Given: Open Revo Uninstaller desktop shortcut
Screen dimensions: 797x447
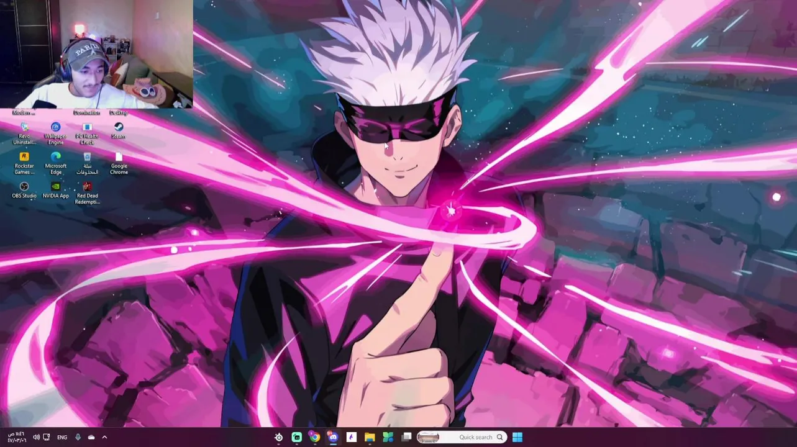Looking at the screenshot, I should pos(24,133).
